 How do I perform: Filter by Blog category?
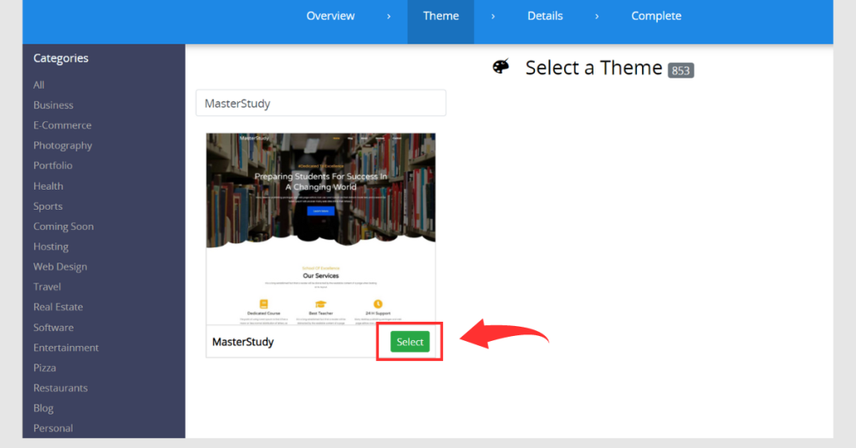point(43,408)
